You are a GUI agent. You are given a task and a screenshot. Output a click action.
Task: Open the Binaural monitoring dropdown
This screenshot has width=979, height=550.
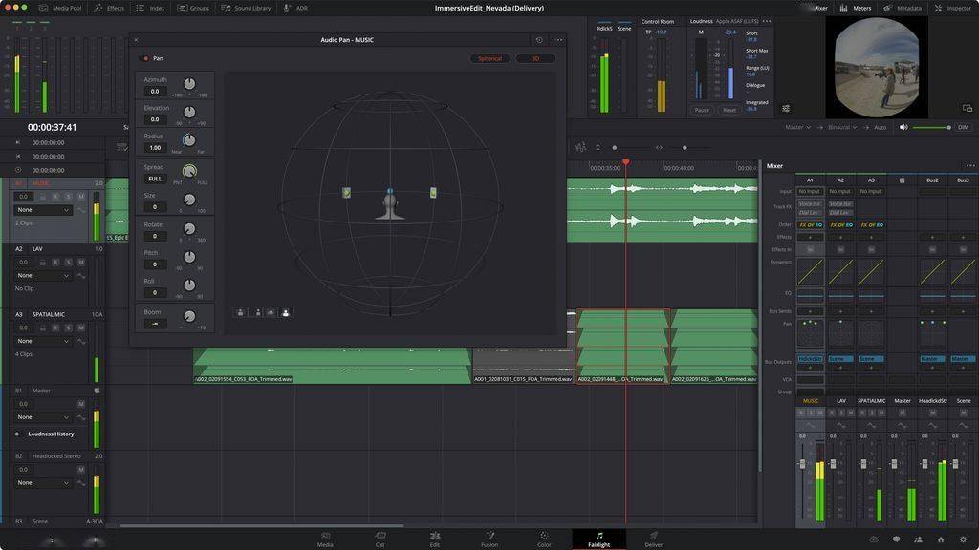(x=842, y=127)
